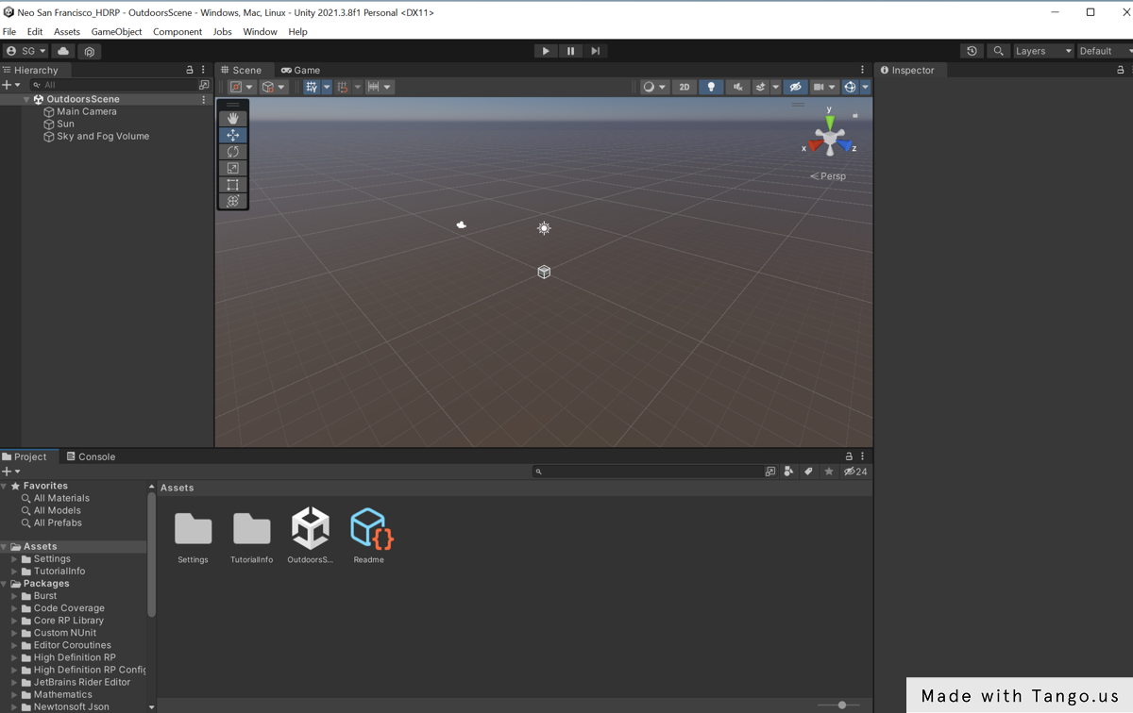Toggle 2D scene view mode
Viewport: 1133px width, 713px height.
685,87
